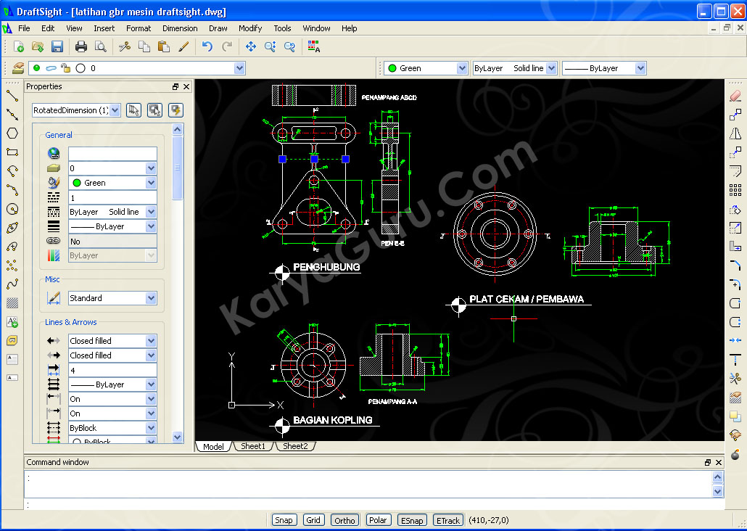Enable Snap mode in the status bar
747x531 pixels.
tap(284, 519)
